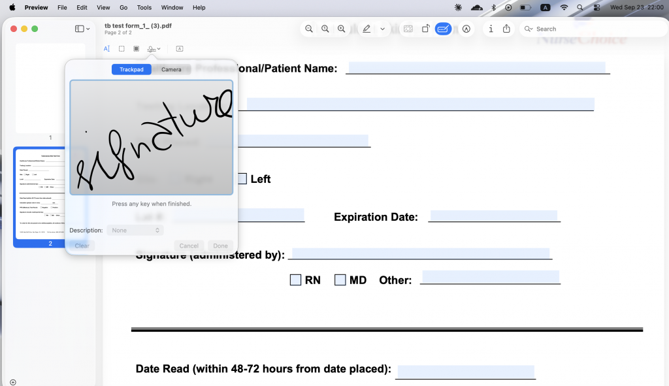Click the Signature administered by field
Screen dimensions: 669x386
[x=421, y=253]
